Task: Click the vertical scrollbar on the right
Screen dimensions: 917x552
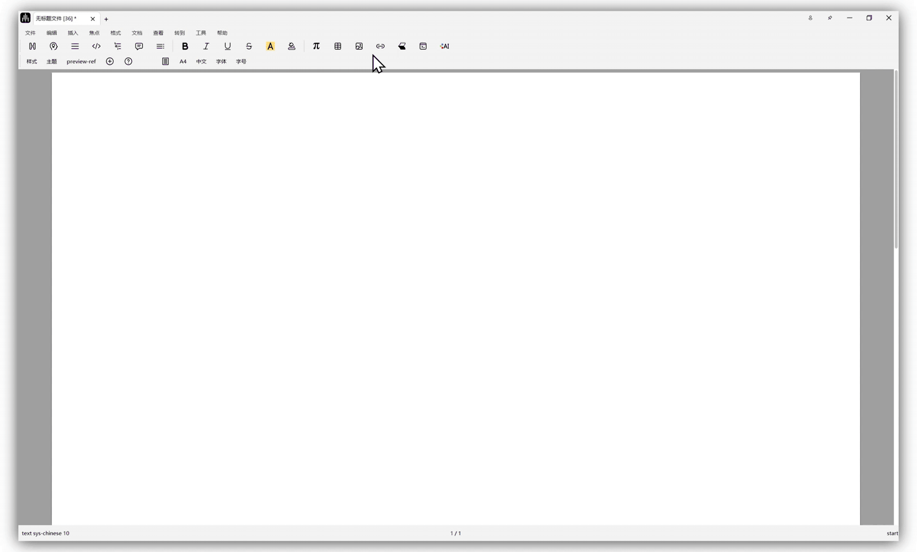Action: coord(896,159)
